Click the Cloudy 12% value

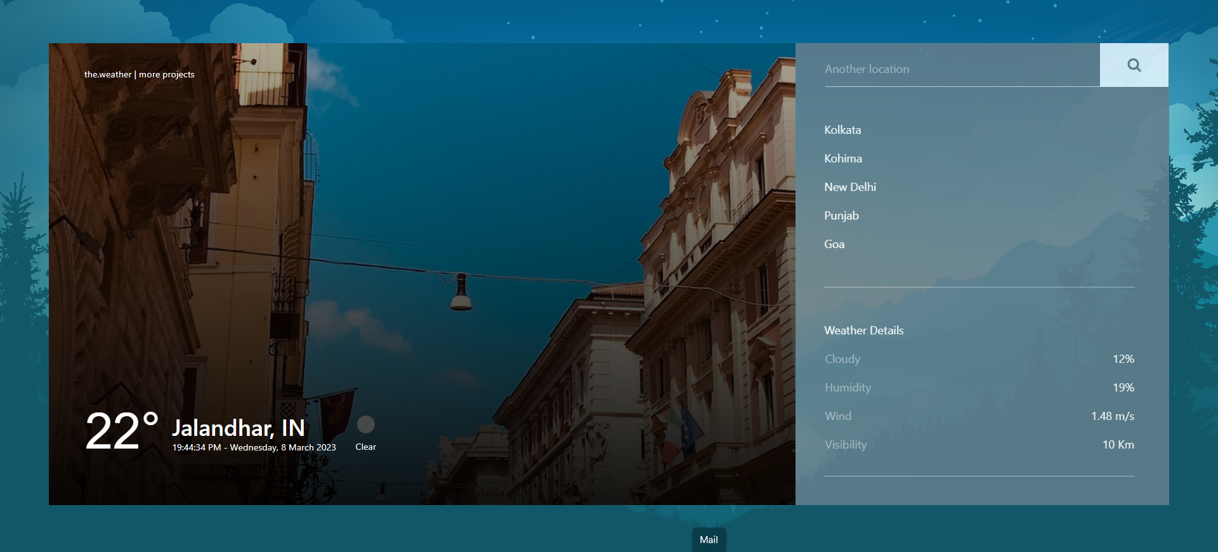[1123, 359]
